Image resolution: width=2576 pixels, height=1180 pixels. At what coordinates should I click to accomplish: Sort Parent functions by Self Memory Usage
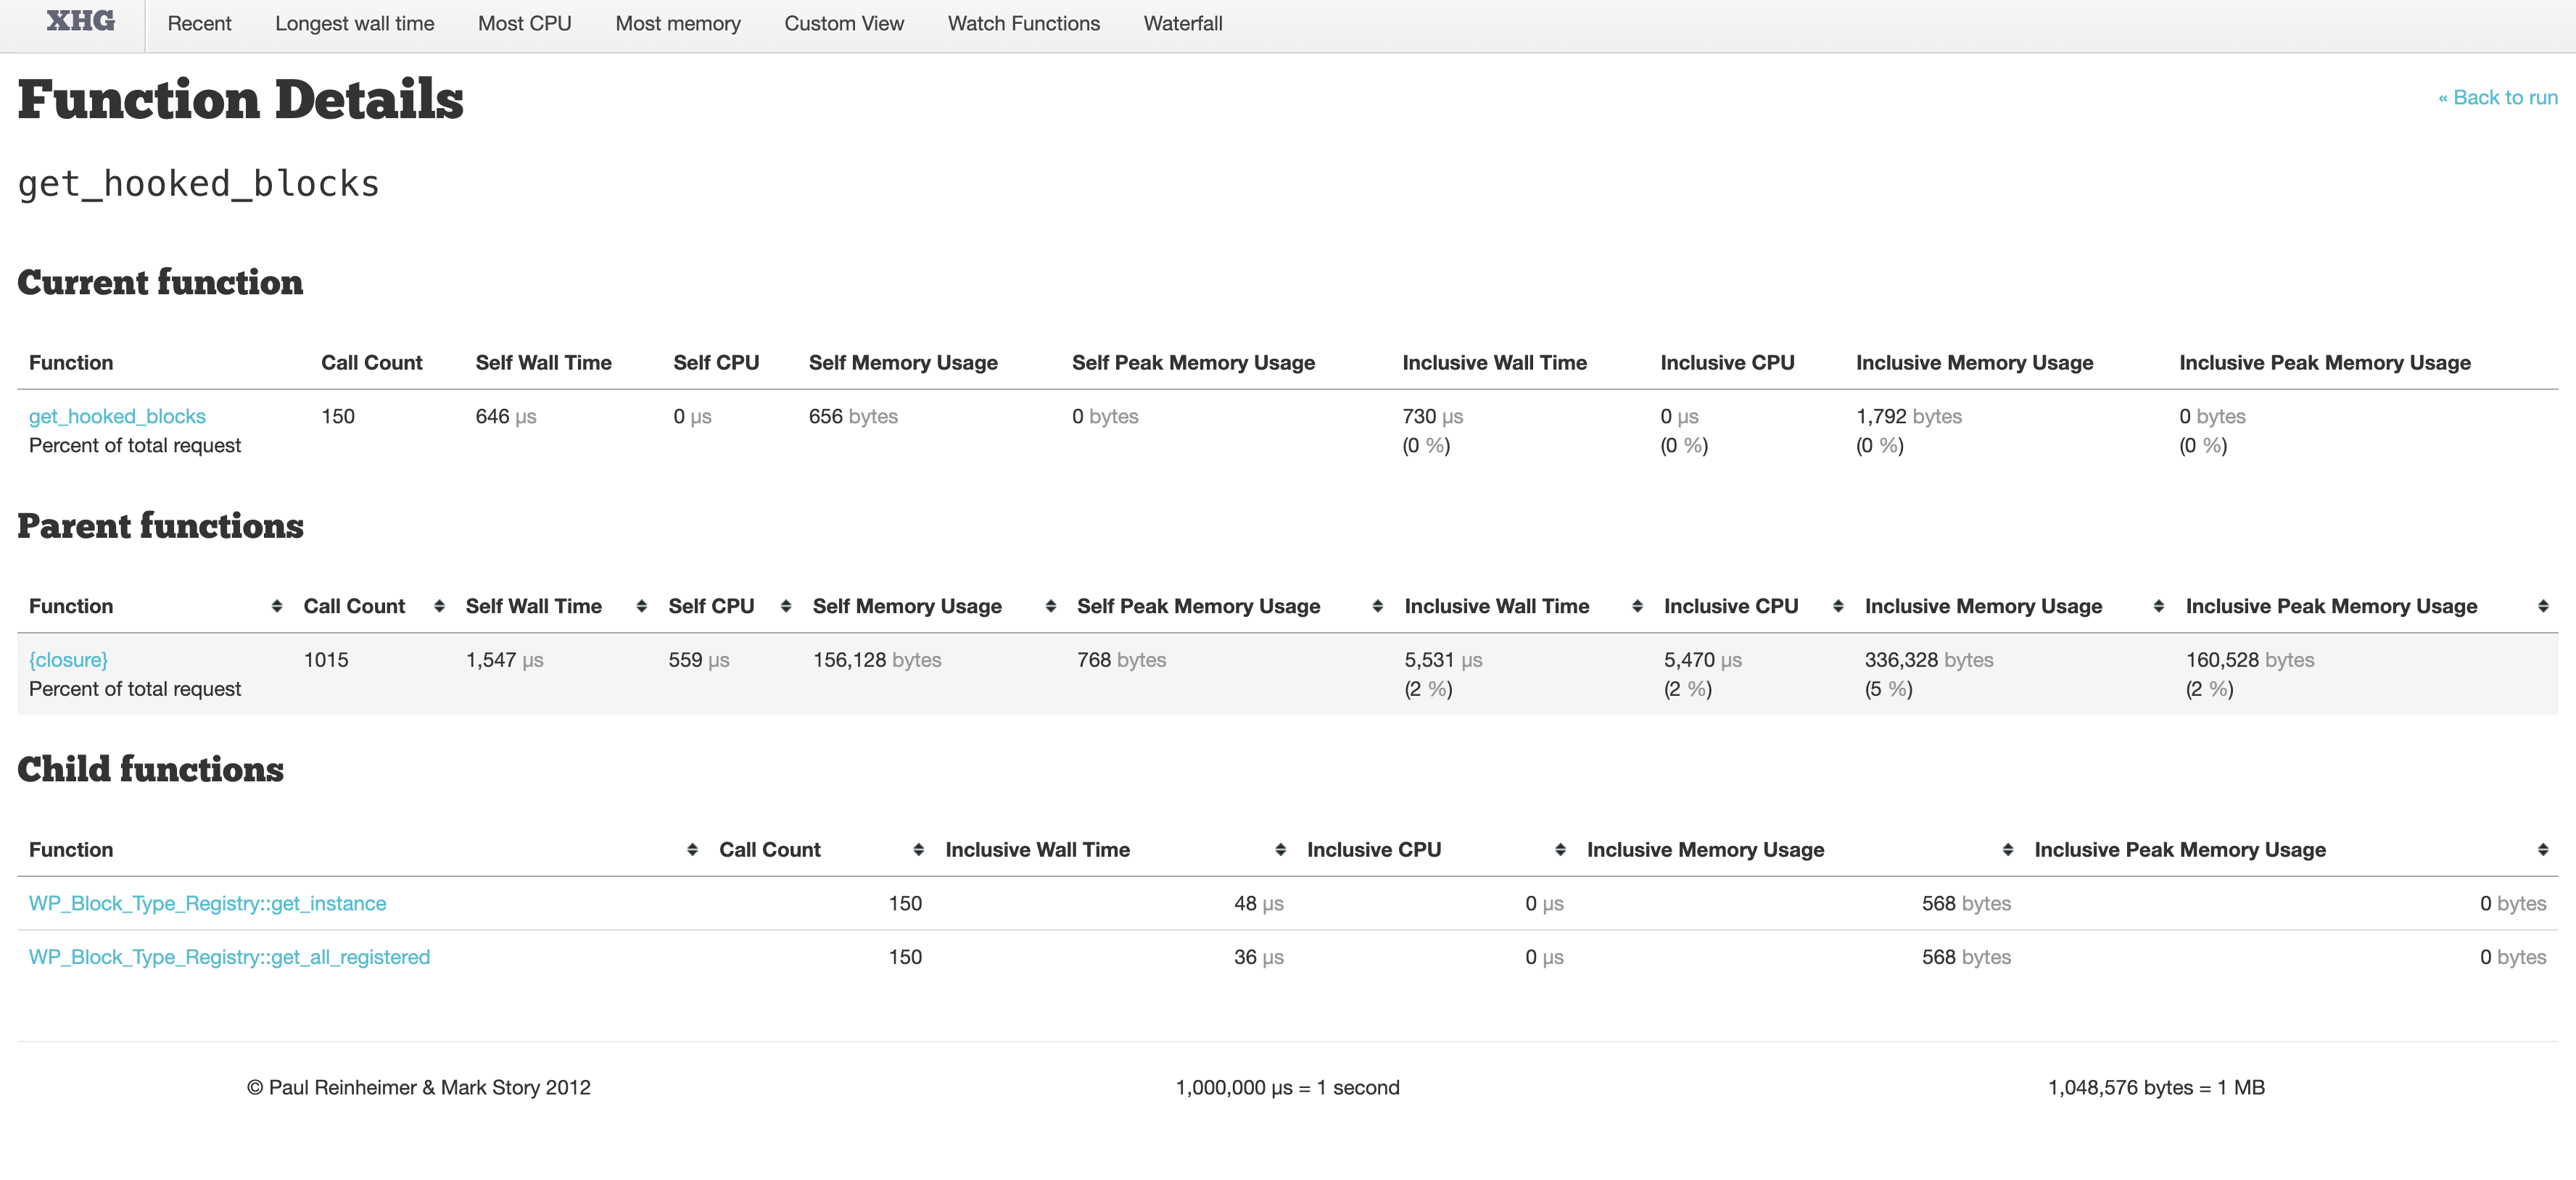906,607
